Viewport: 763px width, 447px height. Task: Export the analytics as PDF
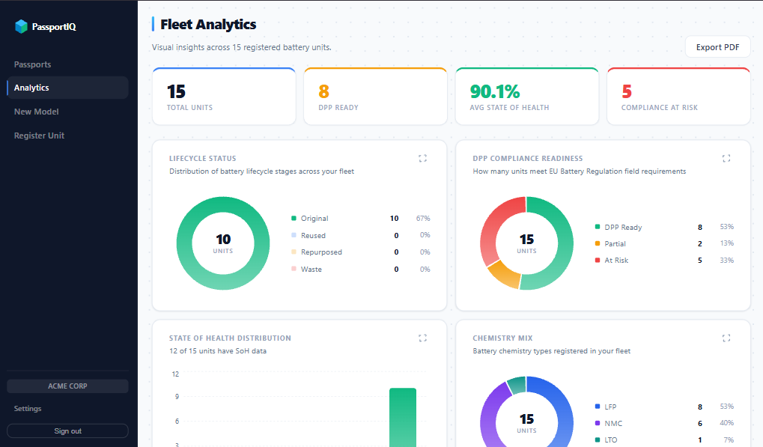[717, 47]
